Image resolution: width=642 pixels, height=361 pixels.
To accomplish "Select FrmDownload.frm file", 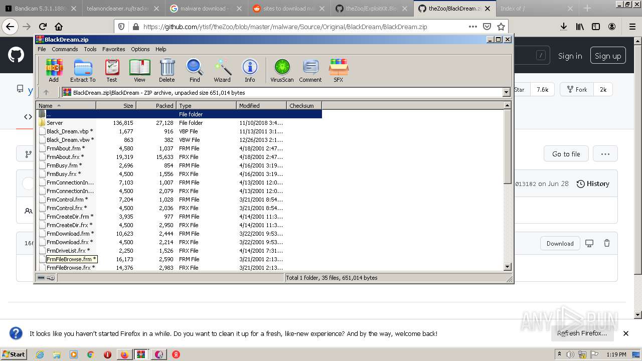I will click(179, 234).
